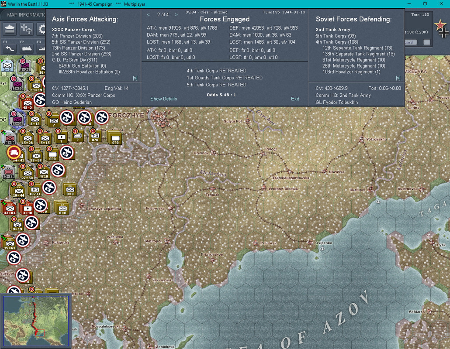Click the gear settings toolbar icon
The image size is (450, 349).
click(x=42, y=29)
